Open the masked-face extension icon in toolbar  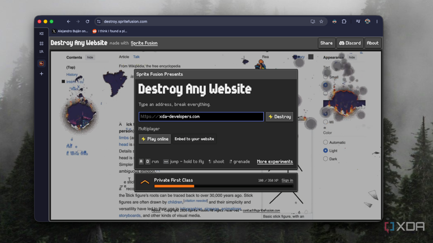pyautogui.click(x=334, y=21)
